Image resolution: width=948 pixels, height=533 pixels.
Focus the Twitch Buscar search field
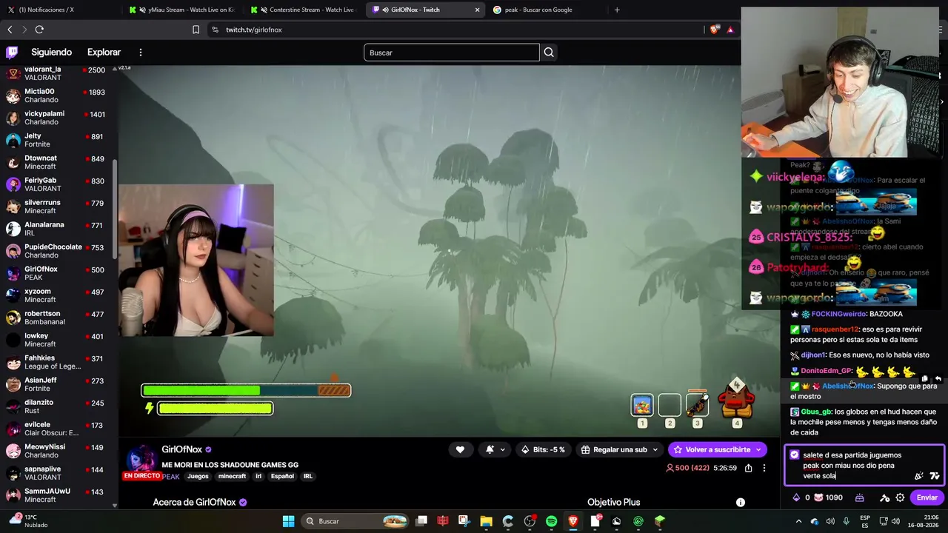click(452, 53)
